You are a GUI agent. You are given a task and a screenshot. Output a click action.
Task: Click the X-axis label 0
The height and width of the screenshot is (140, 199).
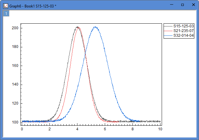pos(22,129)
